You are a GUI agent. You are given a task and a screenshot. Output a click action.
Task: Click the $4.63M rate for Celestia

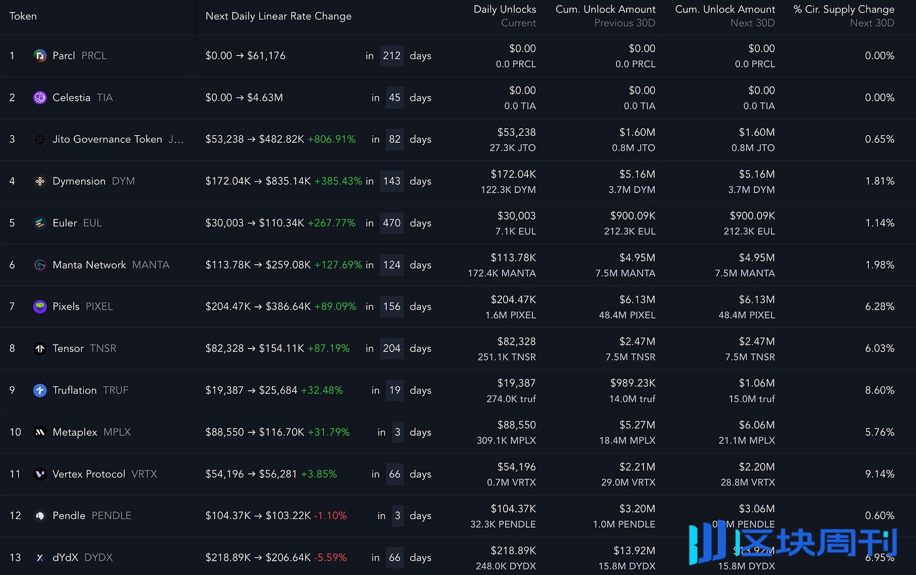coord(265,98)
